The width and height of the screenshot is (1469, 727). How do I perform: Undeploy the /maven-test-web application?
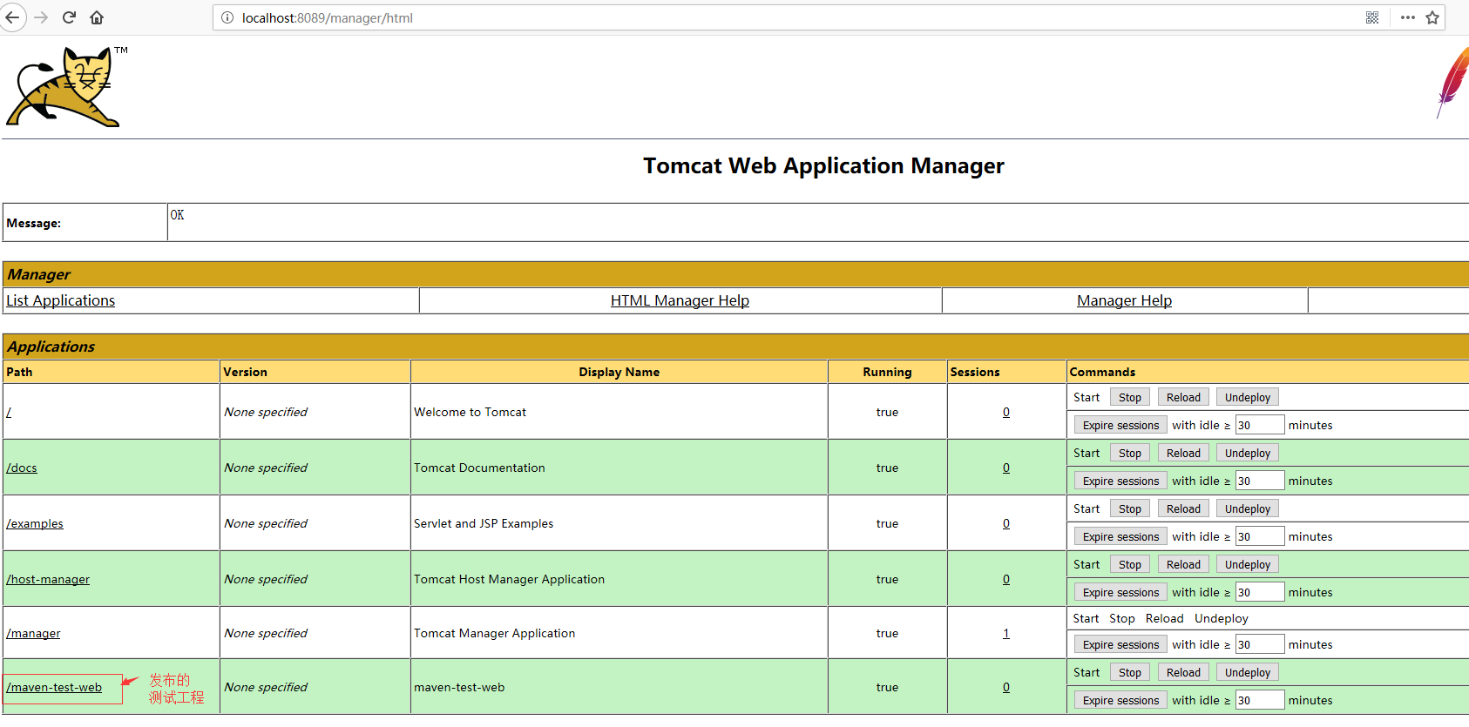click(1248, 672)
